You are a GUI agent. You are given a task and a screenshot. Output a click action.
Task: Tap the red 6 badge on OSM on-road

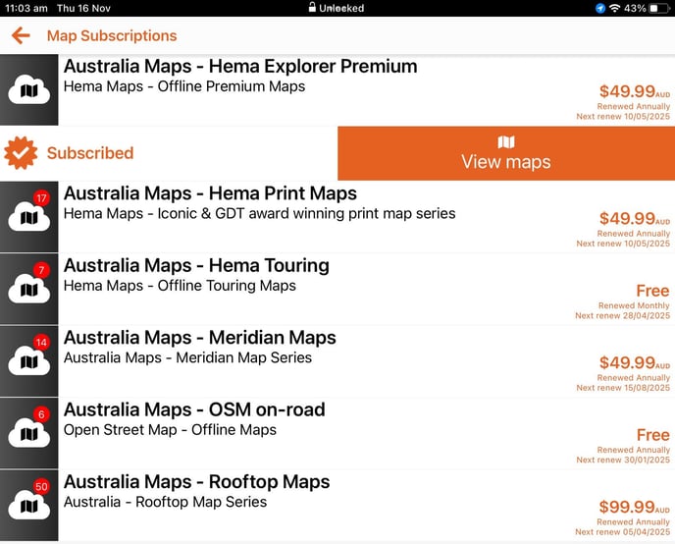(41, 414)
